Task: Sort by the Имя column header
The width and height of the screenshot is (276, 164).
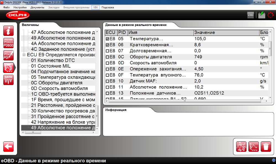Action: (161, 33)
